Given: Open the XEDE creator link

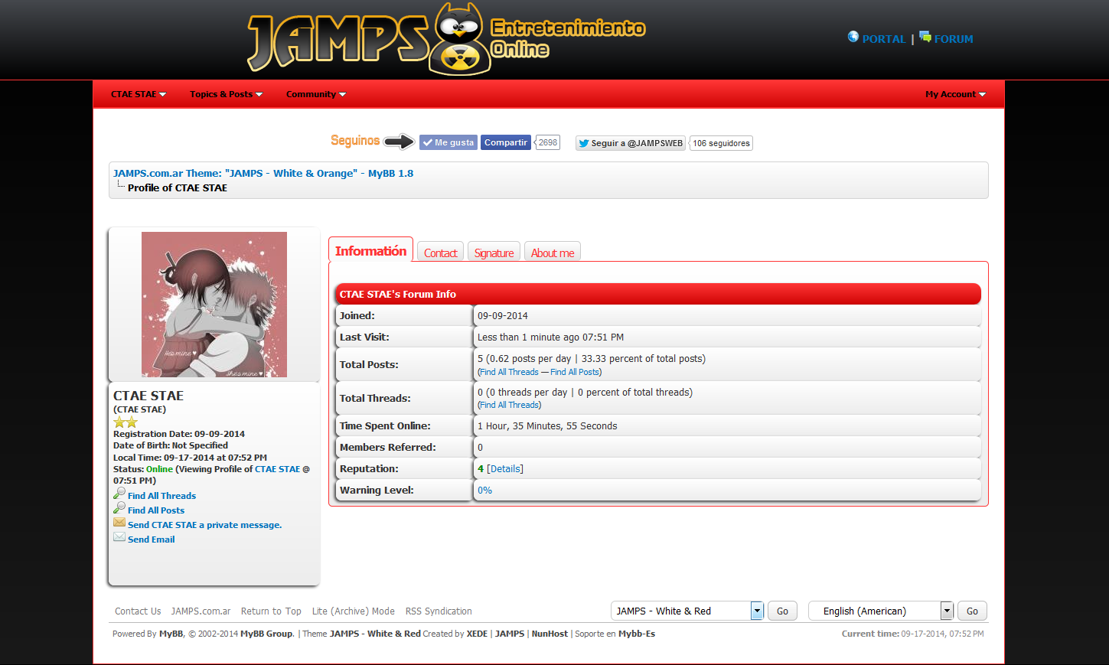Looking at the screenshot, I should [477, 634].
